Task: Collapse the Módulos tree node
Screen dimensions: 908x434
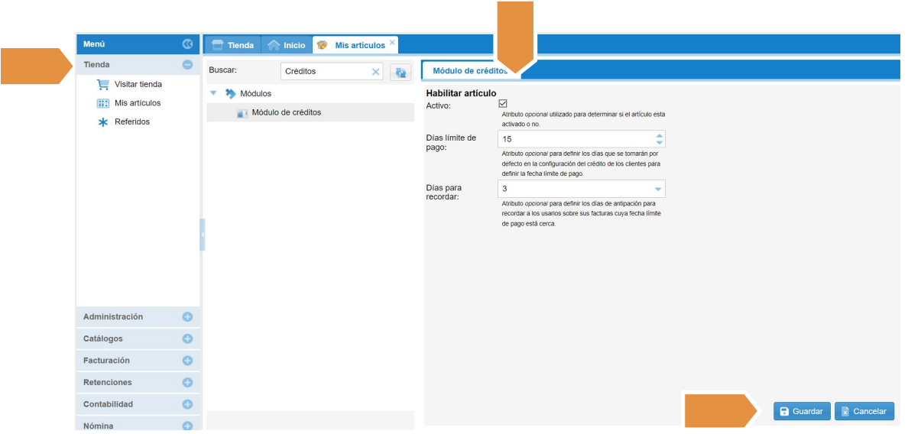Action: coord(213,94)
